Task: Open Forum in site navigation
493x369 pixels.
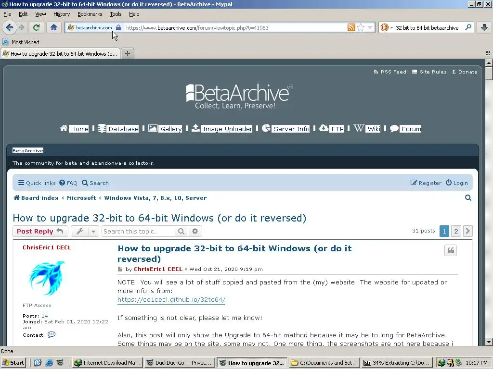Action: [x=405, y=129]
